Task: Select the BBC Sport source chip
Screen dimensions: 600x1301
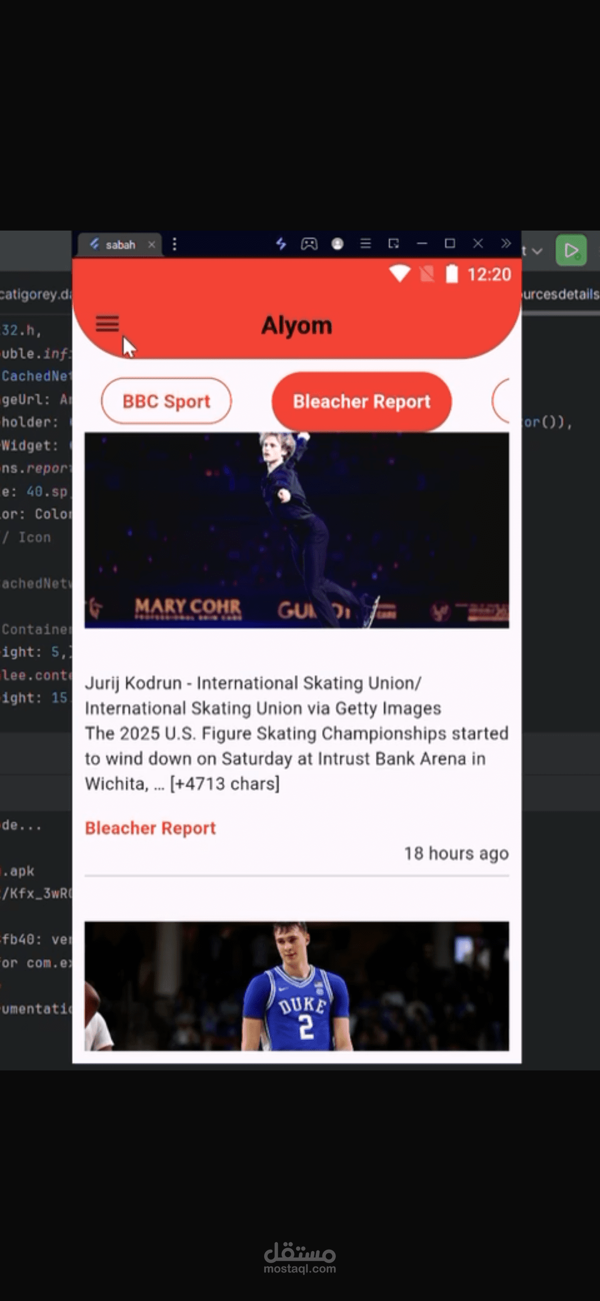Action: pyautogui.click(x=166, y=401)
